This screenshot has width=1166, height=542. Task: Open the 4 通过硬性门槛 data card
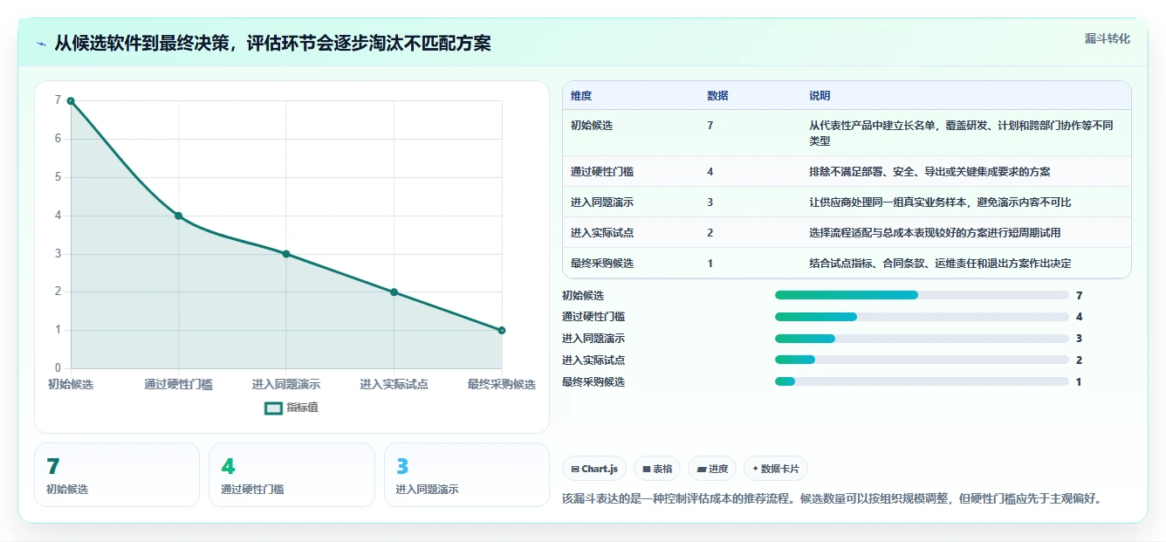pyautogui.click(x=291, y=475)
